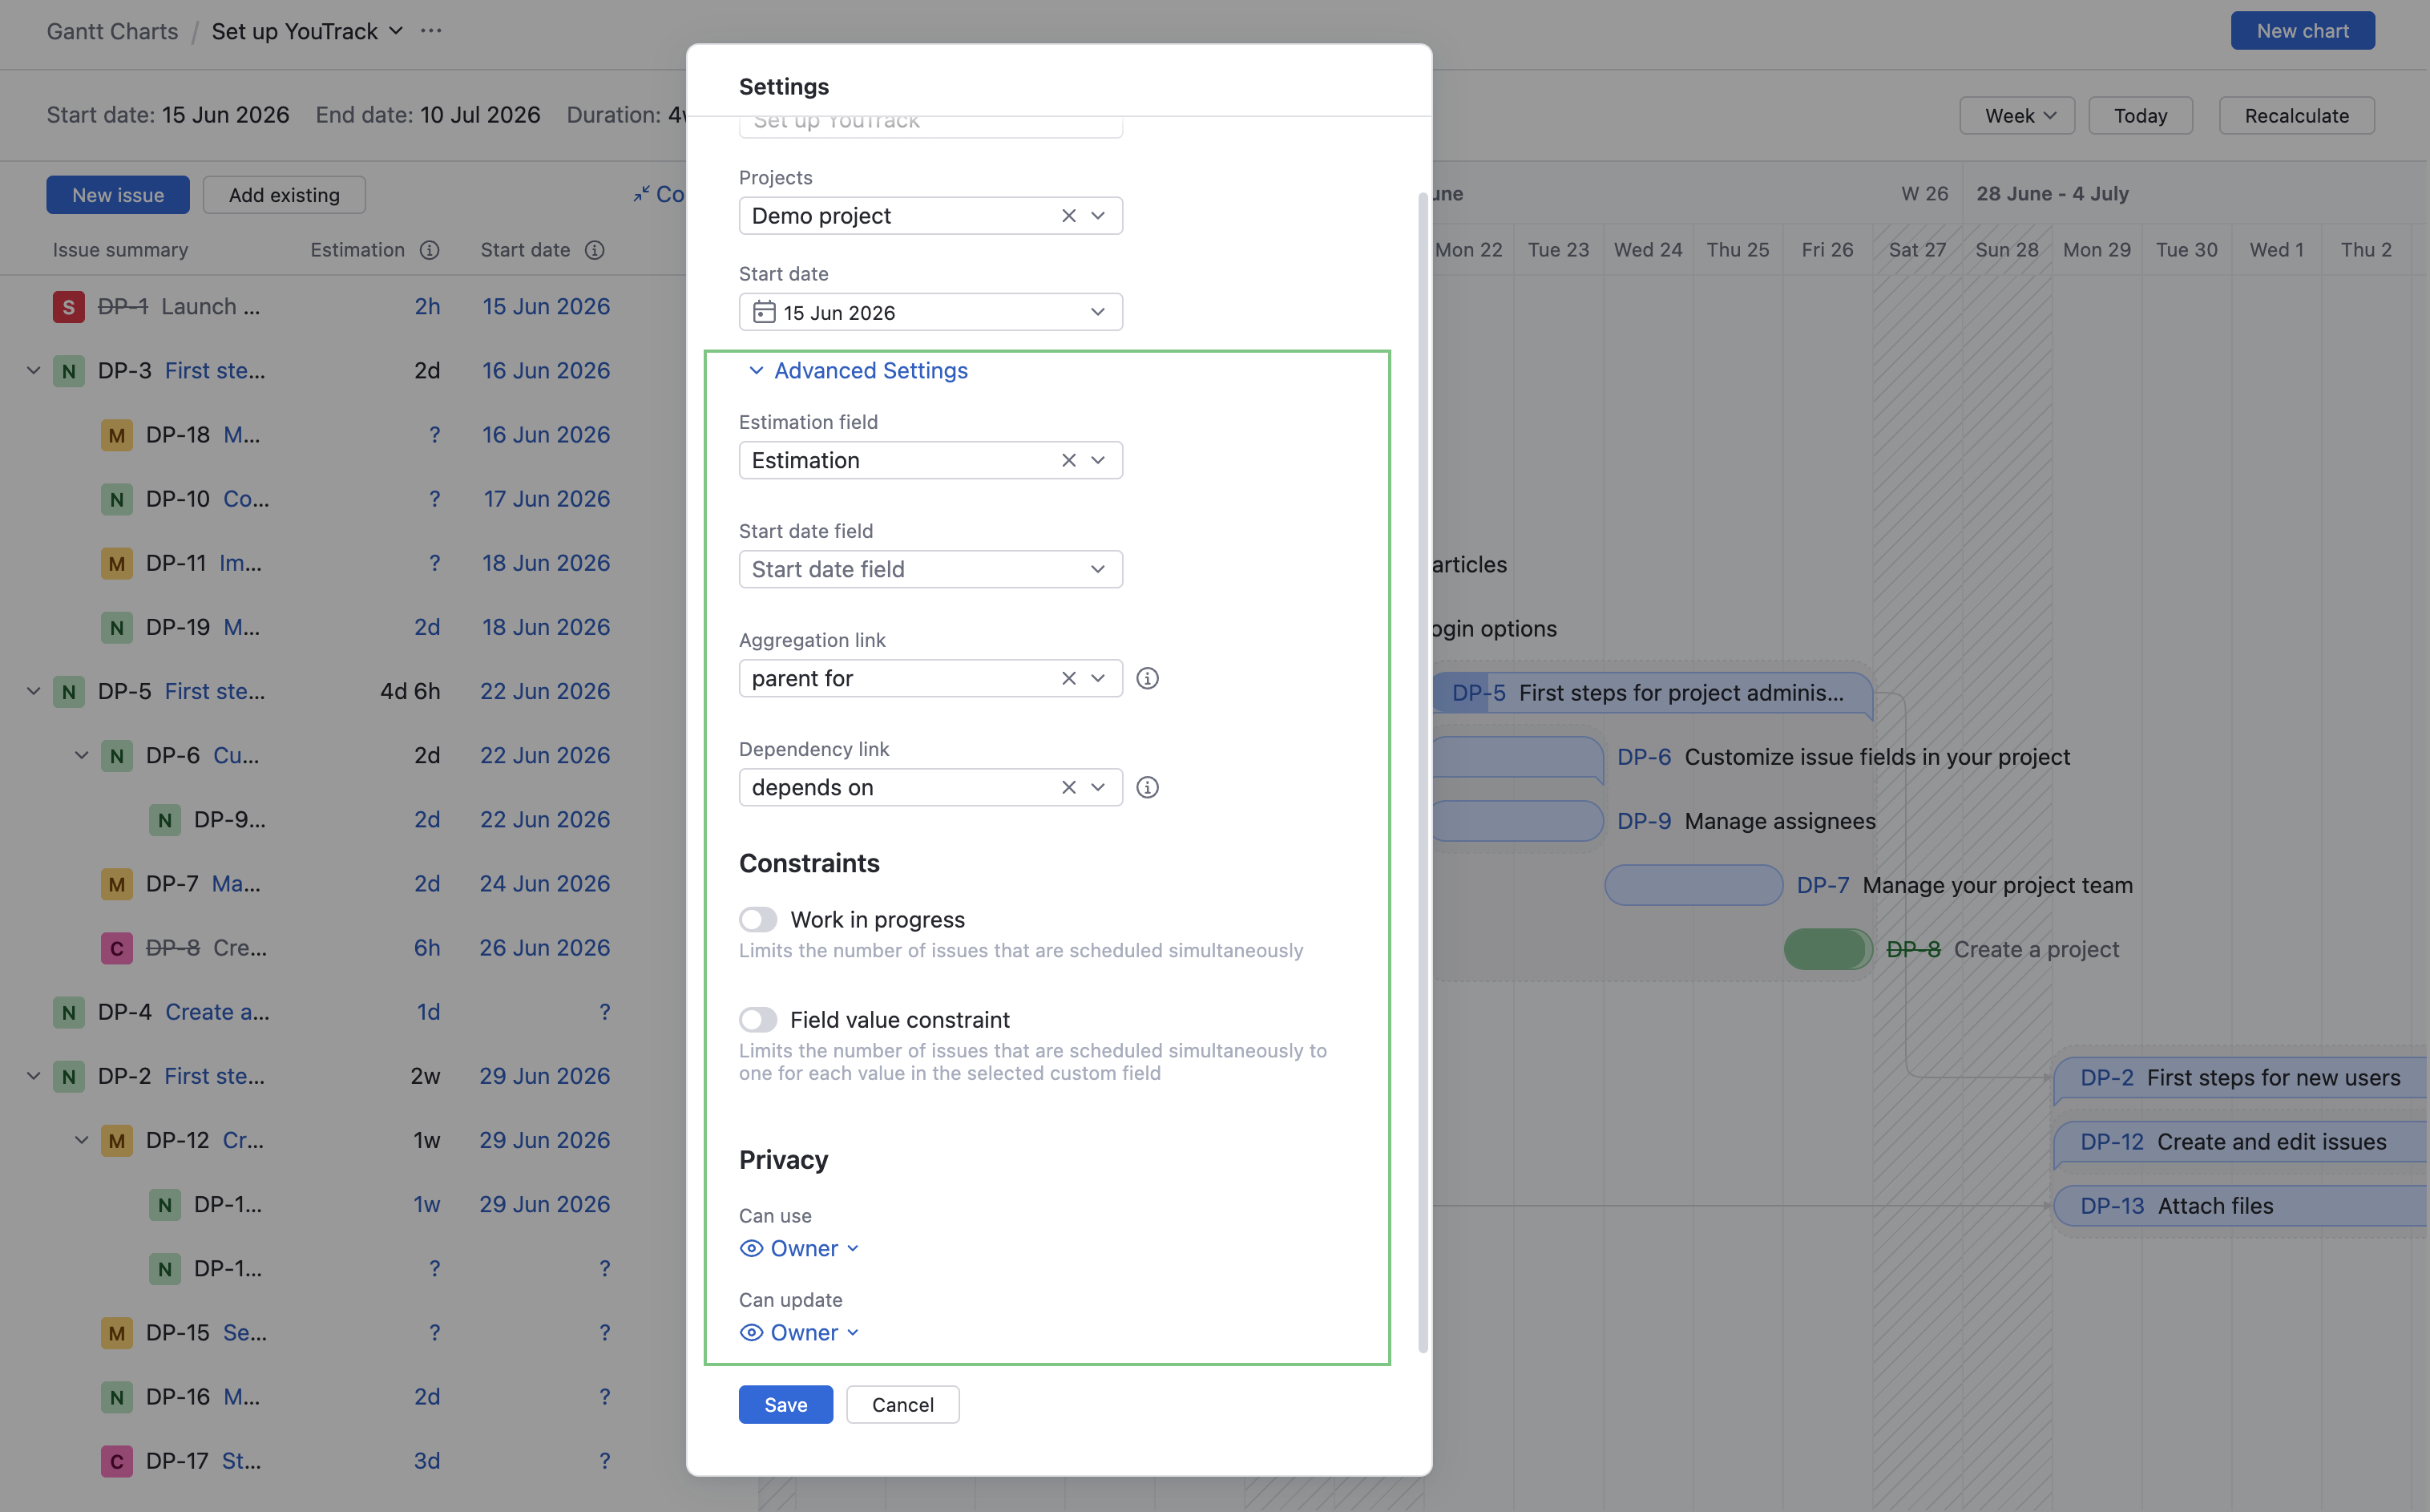
Task: Open calendar icon in Start date field
Action: 764,312
